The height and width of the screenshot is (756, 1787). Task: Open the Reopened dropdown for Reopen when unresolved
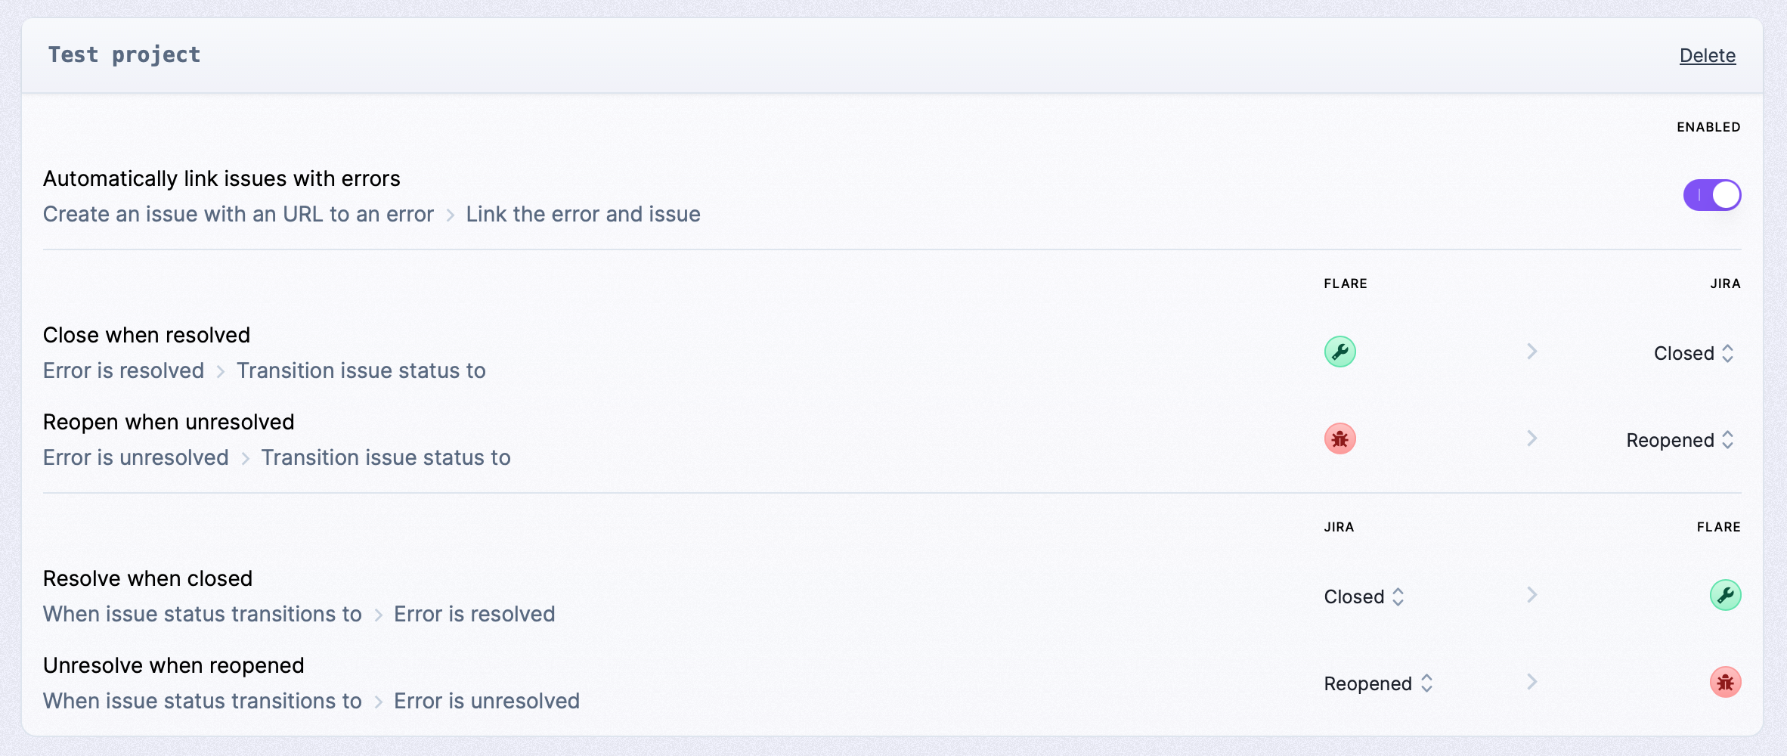click(1680, 440)
